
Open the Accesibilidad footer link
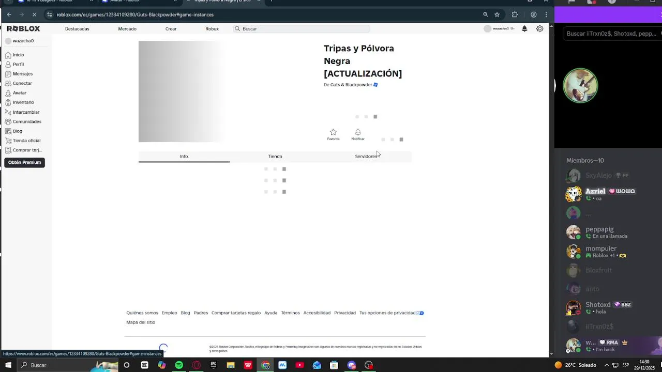(317, 313)
